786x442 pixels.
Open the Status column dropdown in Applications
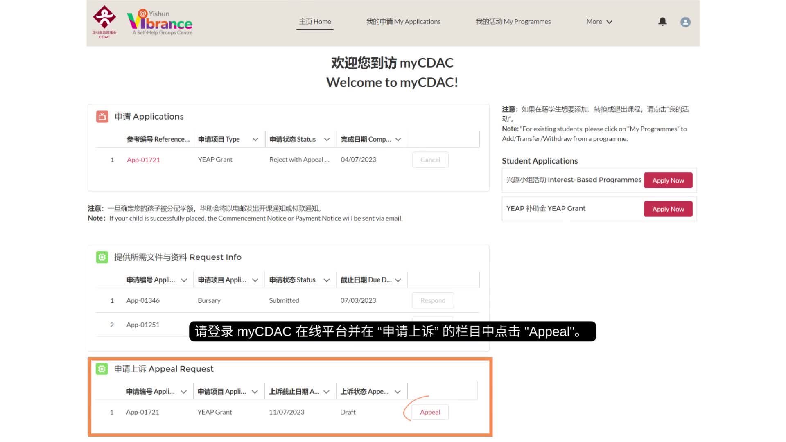[x=326, y=139]
